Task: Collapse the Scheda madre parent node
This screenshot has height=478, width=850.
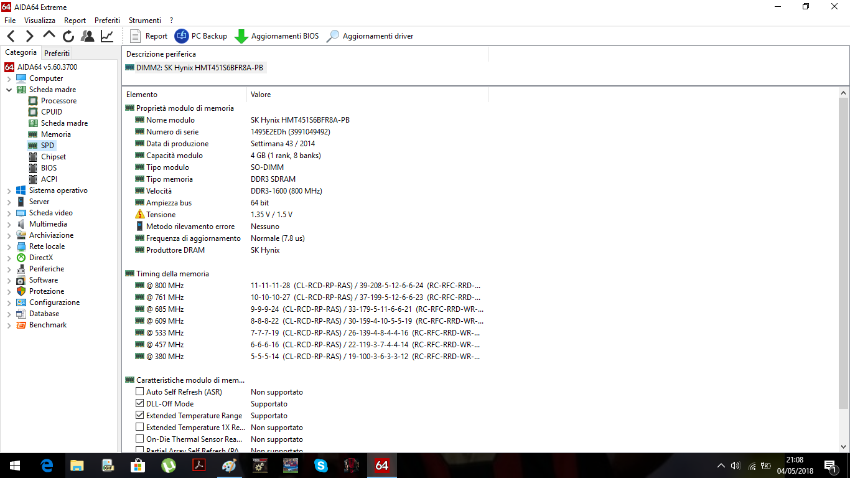Action: (9, 90)
